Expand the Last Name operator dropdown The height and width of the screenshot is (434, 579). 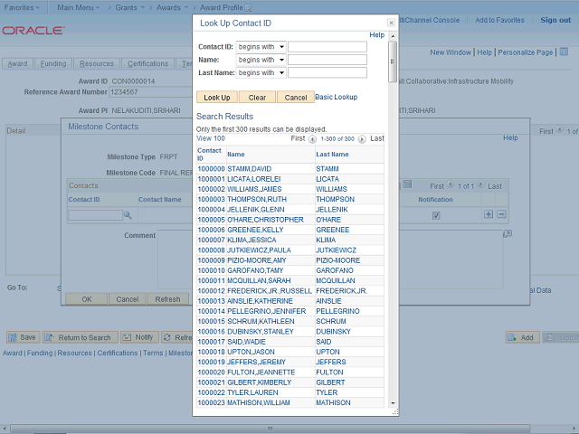(x=261, y=72)
